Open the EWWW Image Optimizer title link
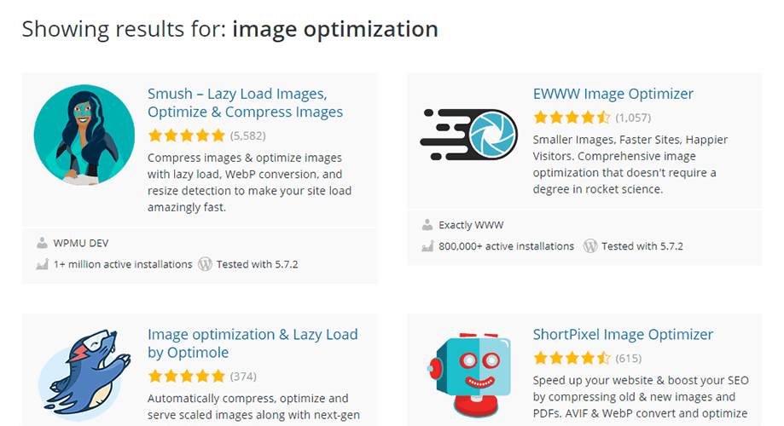Image resolution: width=784 pixels, height=426 pixels. [x=613, y=94]
